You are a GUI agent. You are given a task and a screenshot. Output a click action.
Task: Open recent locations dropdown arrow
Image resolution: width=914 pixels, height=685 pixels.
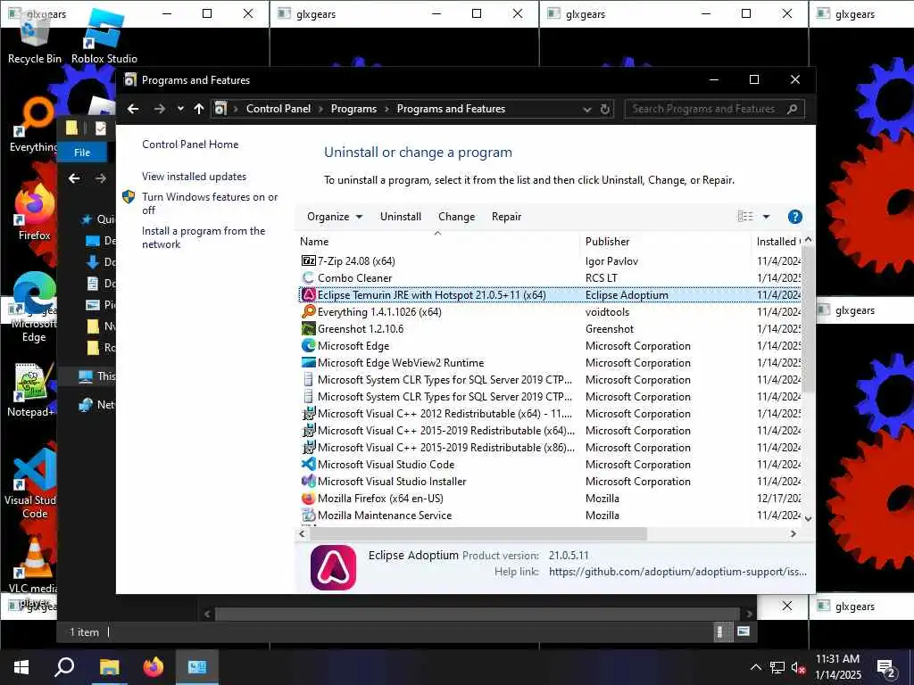tap(180, 109)
